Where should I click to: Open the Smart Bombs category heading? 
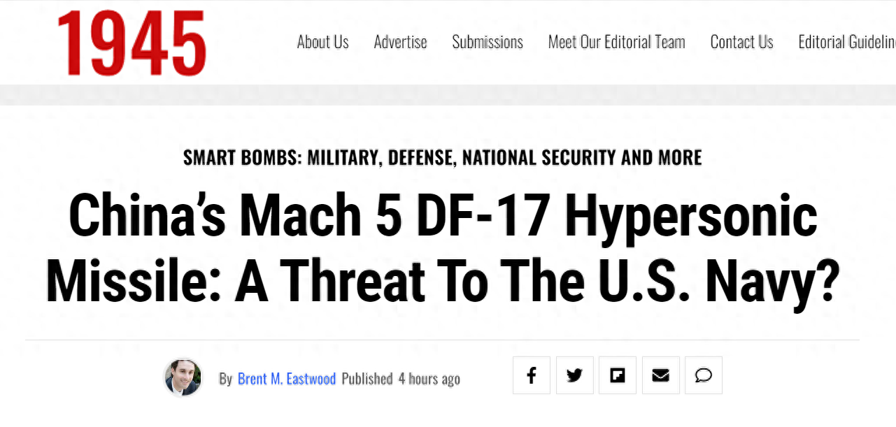pyautogui.click(x=443, y=157)
